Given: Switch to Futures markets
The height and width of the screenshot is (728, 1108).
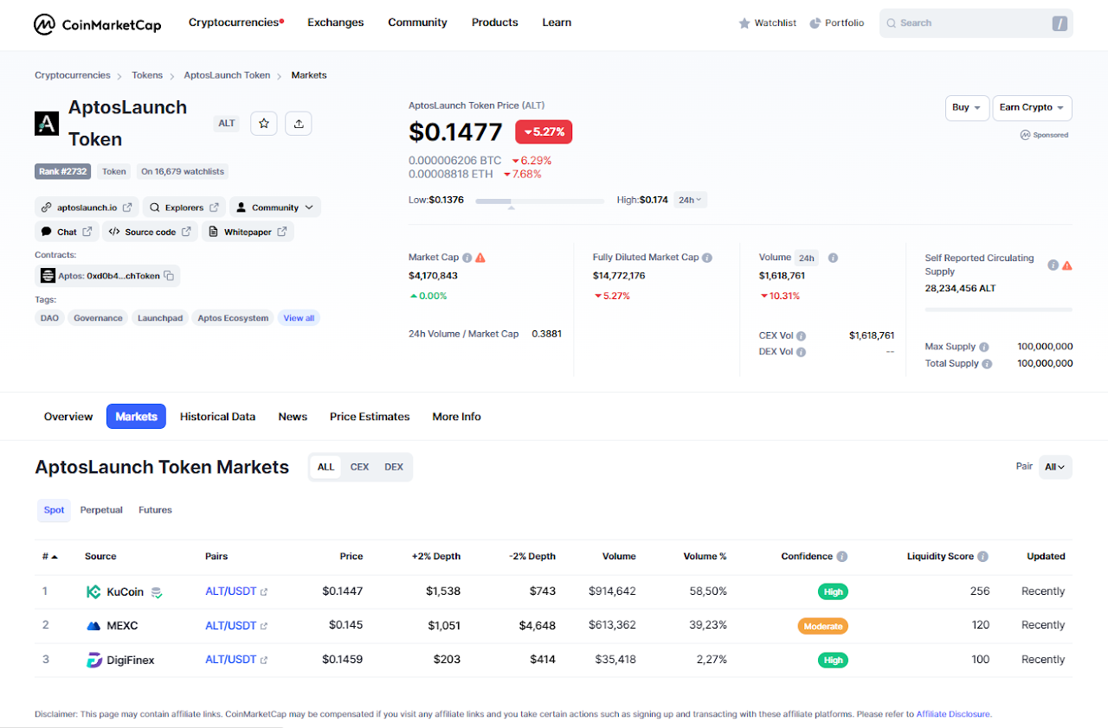Looking at the screenshot, I should pos(155,510).
